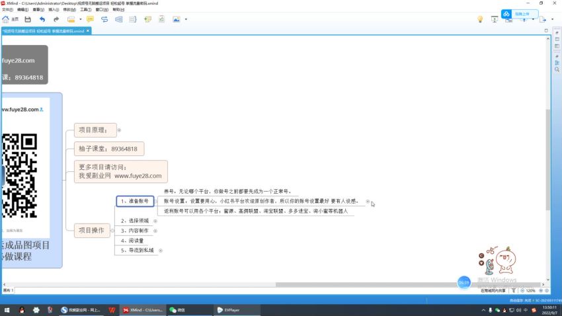
Task: Select the 项目操作 topic
Action: [92, 230]
